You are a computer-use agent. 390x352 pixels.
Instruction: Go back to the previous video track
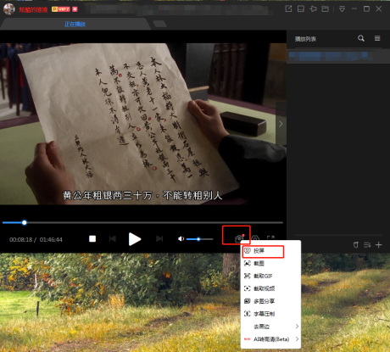pos(113,239)
